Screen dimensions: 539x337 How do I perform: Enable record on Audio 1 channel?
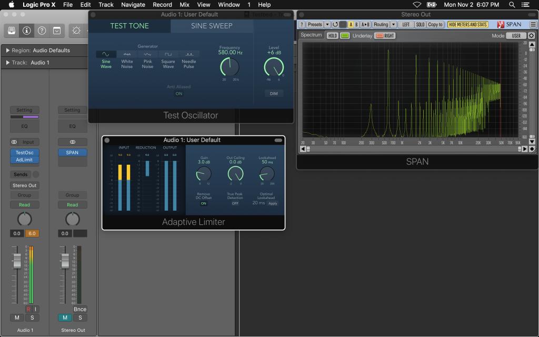[28, 309]
